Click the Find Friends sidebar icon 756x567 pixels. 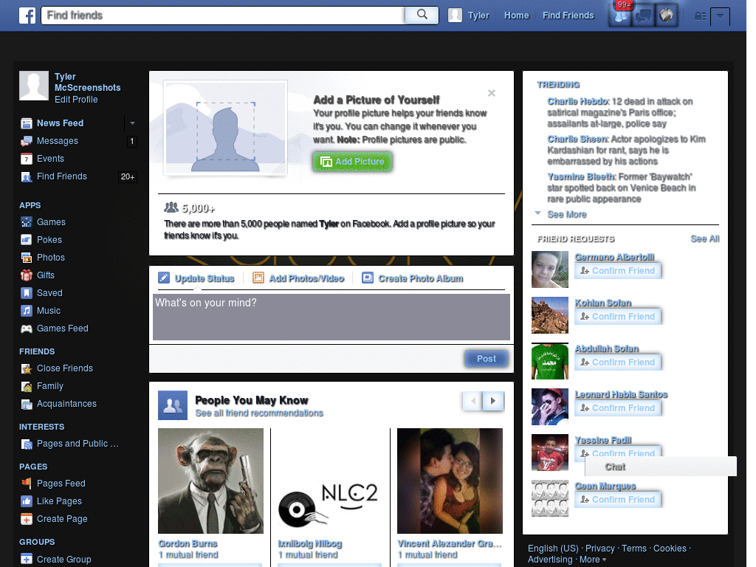point(27,177)
